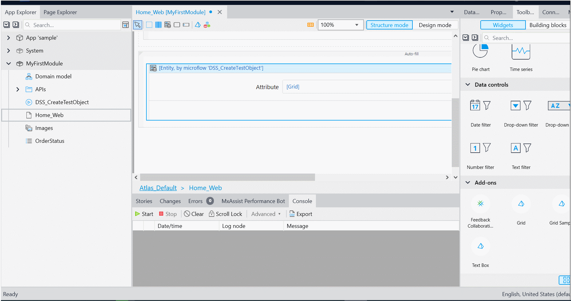
Task: Open the Page Explorer tab
Action: tap(60, 12)
